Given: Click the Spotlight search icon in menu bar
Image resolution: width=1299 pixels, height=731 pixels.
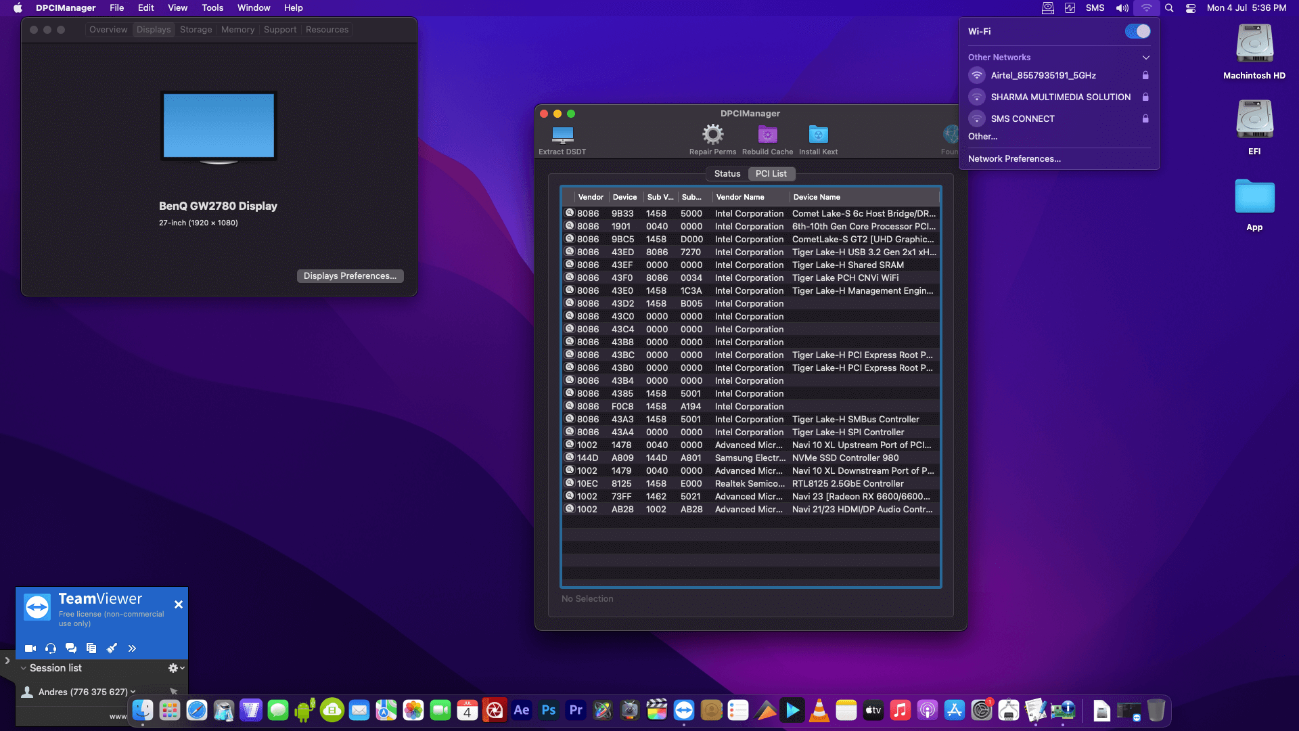Looking at the screenshot, I should pyautogui.click(x=1169, y=8).
